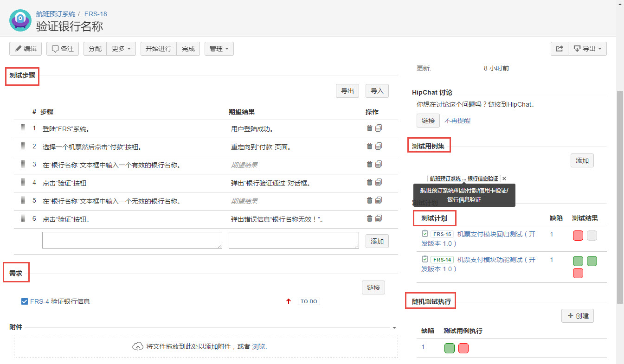The image size is (624, 364).
Task: Click the upload cloud icon in attachments
Action: (x=138, y=346)
